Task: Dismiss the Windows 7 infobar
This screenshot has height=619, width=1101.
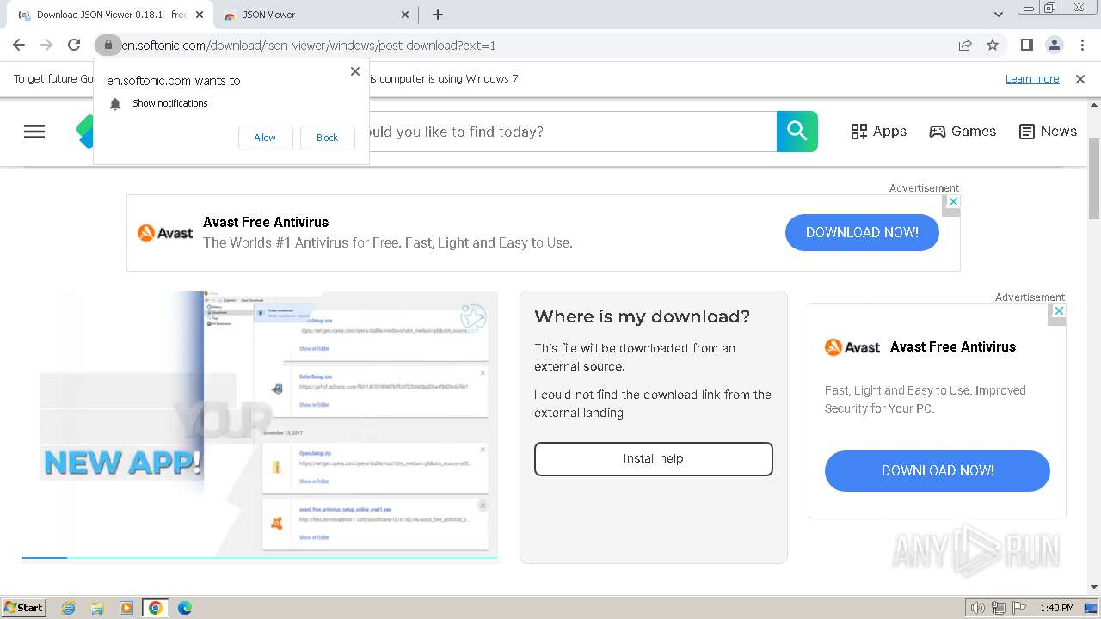Action: pos(1080,79)
